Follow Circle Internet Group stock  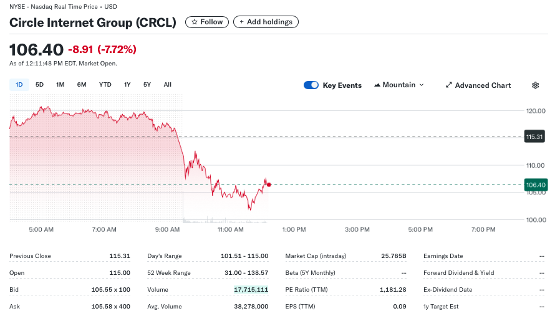(207, 22)
